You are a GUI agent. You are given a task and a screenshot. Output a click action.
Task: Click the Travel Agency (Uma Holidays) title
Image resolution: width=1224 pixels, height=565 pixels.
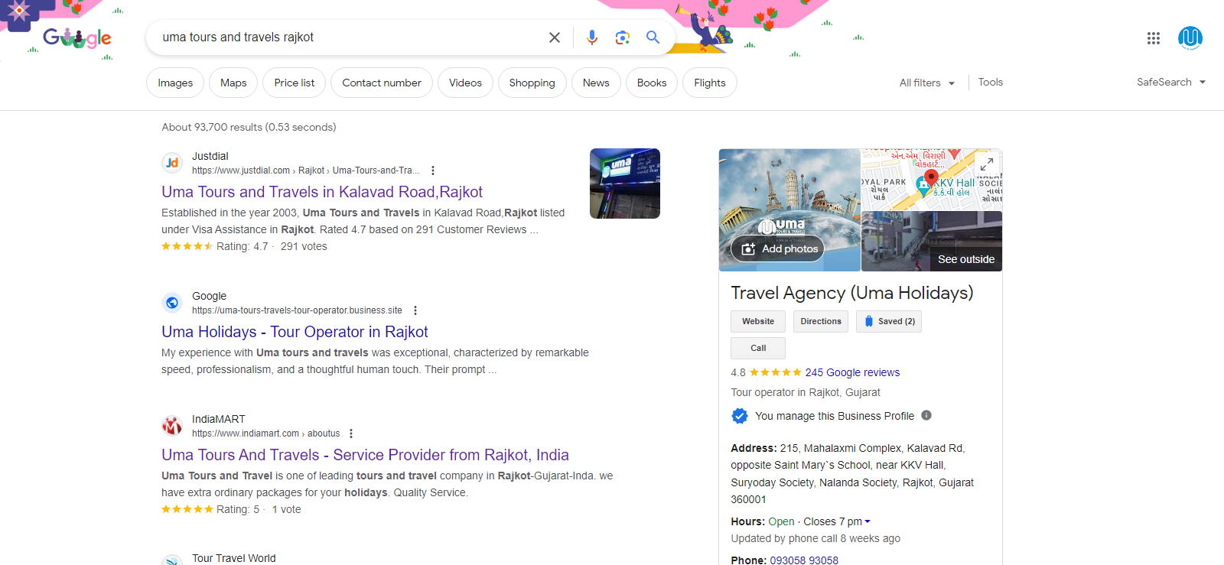point(851,293)
